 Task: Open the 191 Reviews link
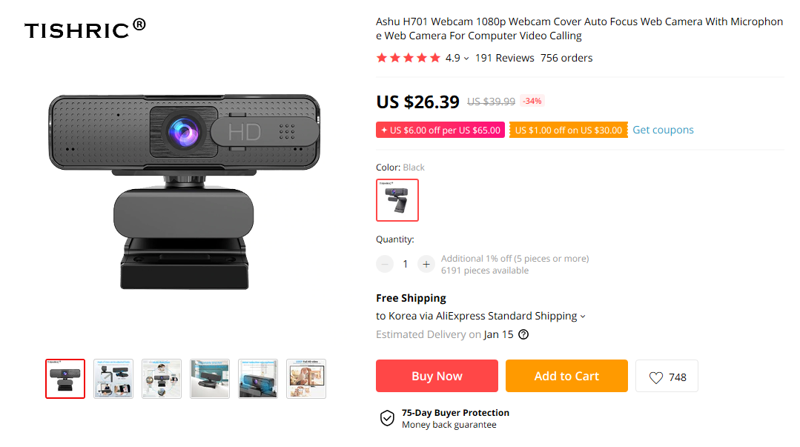click(505, 58)
